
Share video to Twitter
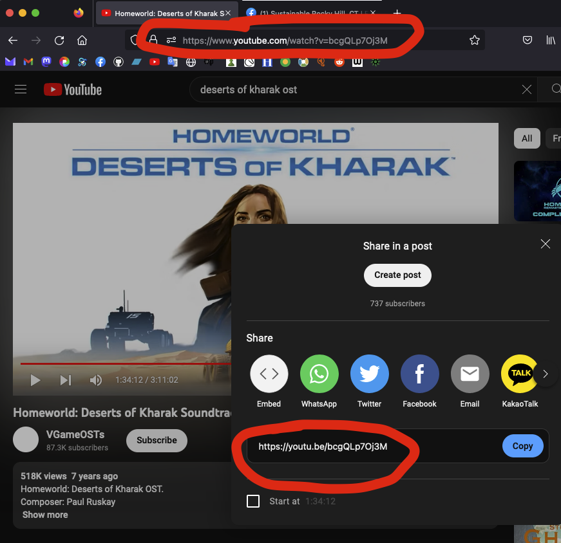click(x=369, y=374)
